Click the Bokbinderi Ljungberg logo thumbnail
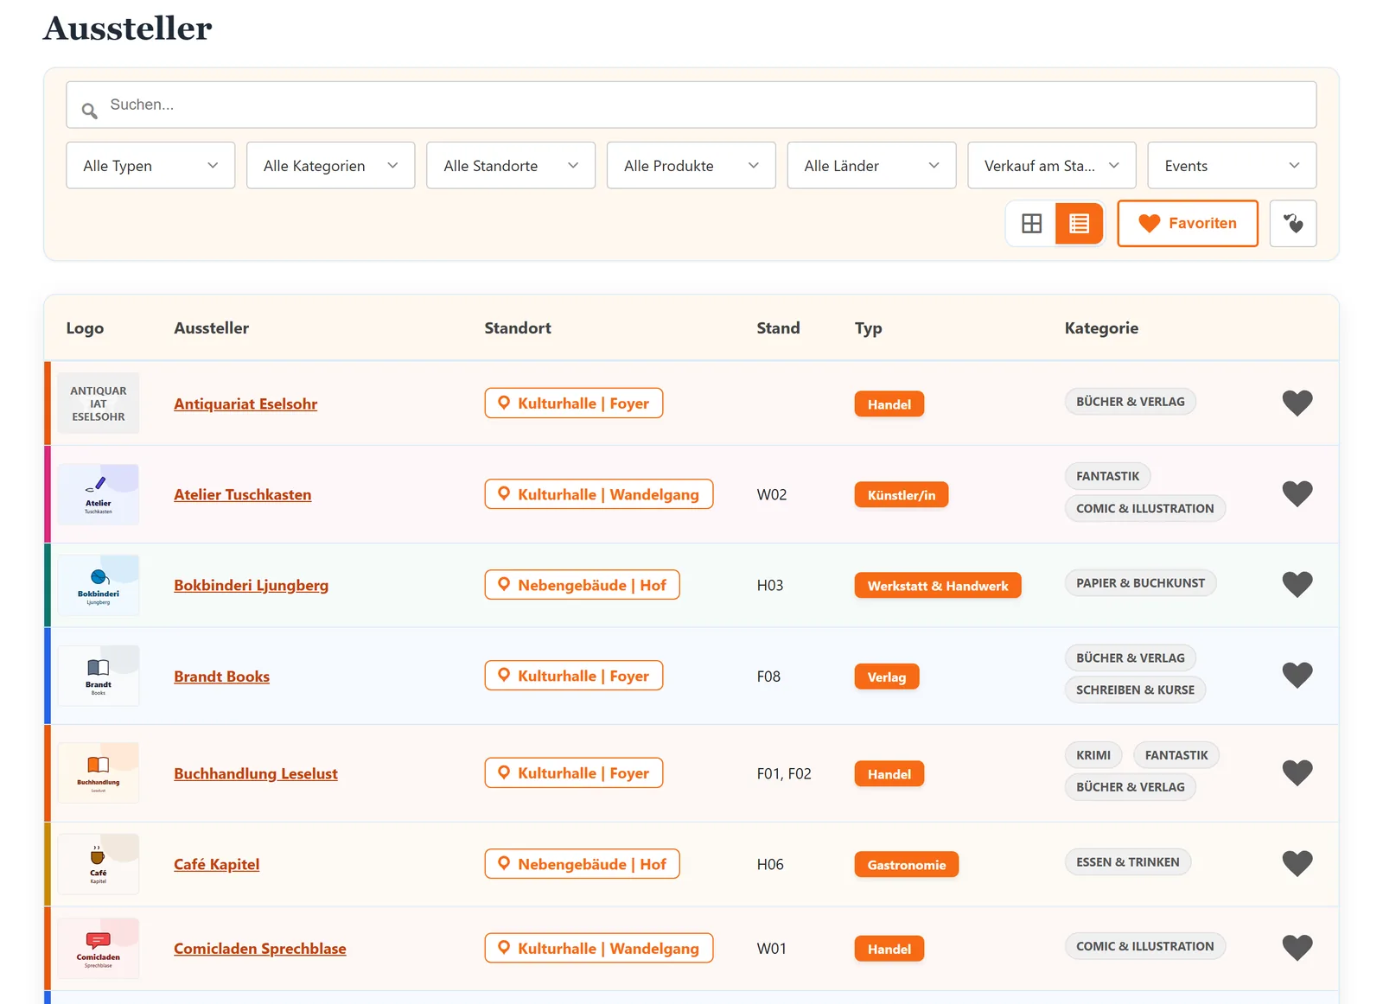 (x=99, y=585)
